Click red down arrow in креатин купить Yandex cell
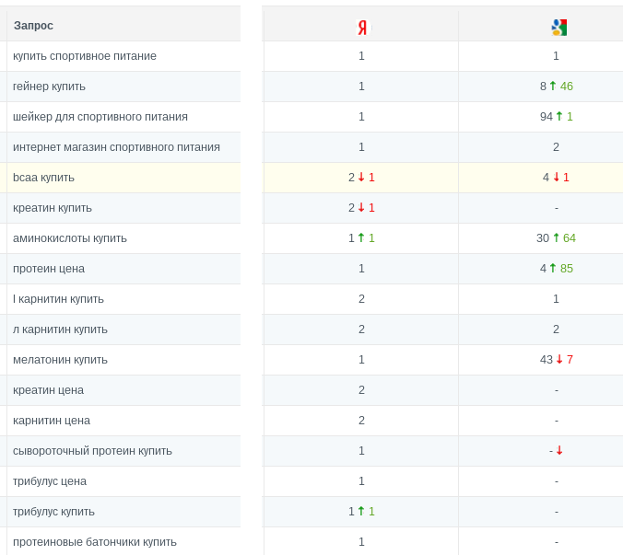The image size is (623, 555). point(361,208)
